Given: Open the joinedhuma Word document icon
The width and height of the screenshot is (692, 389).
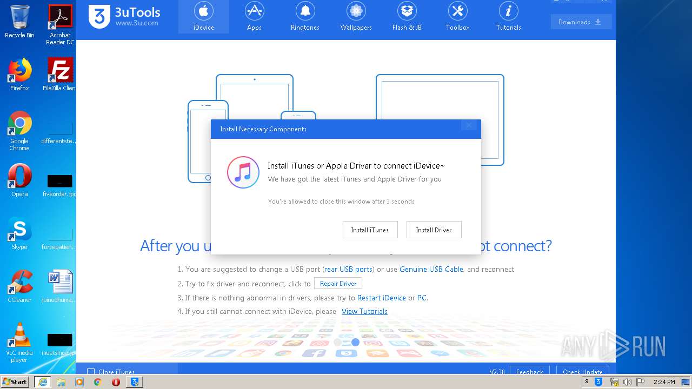Looking at the screenshot, I should coord(60,286).
